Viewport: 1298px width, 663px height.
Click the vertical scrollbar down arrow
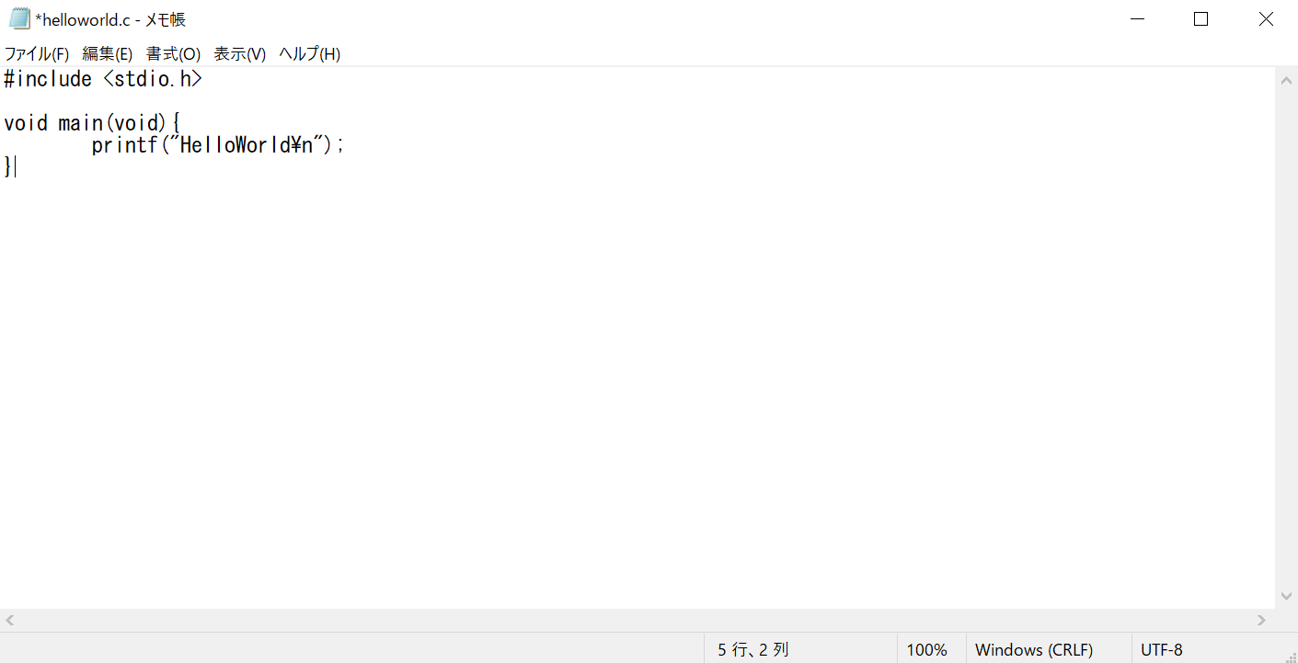click(x=1286, y=596)
